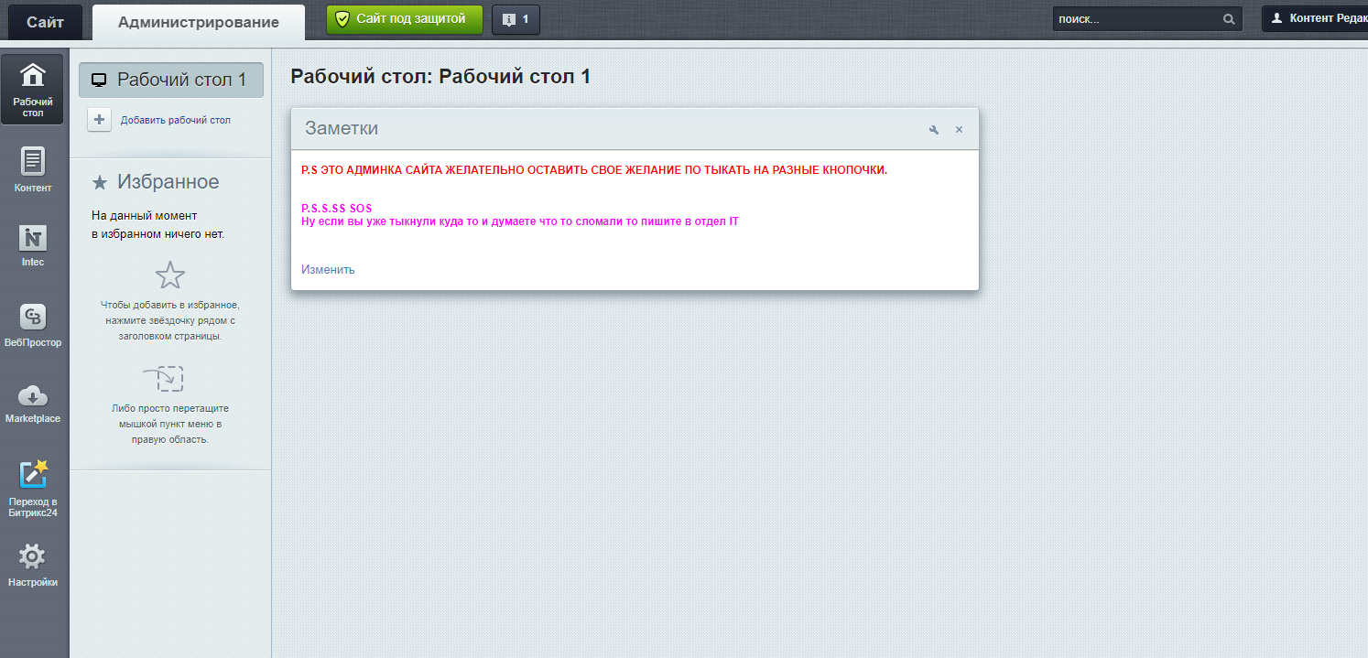Click the Изменить link in notes

pos(328,269)
